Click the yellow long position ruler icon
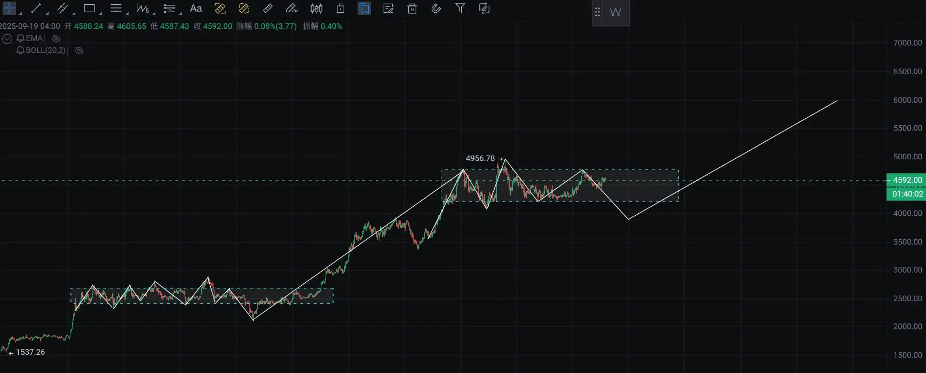Screen dimensions: 926x373 click(x=220, y=8)
